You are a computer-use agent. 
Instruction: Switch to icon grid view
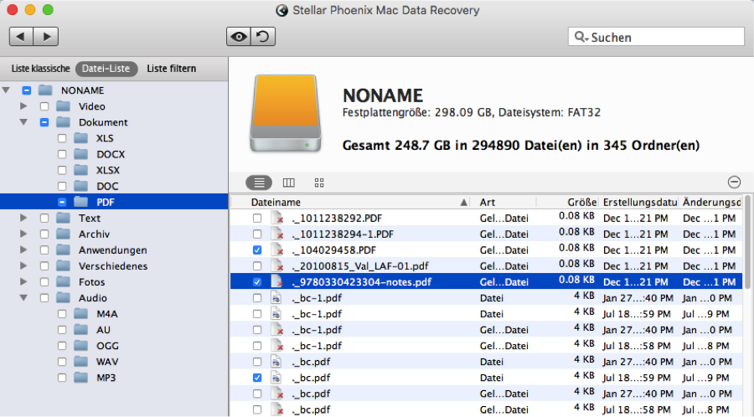[319, 183]
